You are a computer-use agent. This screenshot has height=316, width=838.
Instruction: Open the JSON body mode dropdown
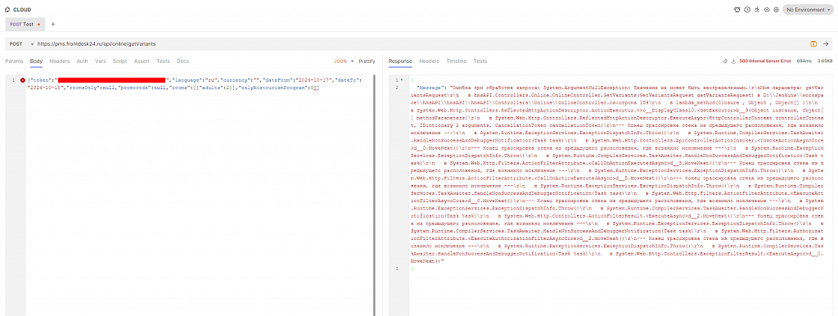pos(345,61)
